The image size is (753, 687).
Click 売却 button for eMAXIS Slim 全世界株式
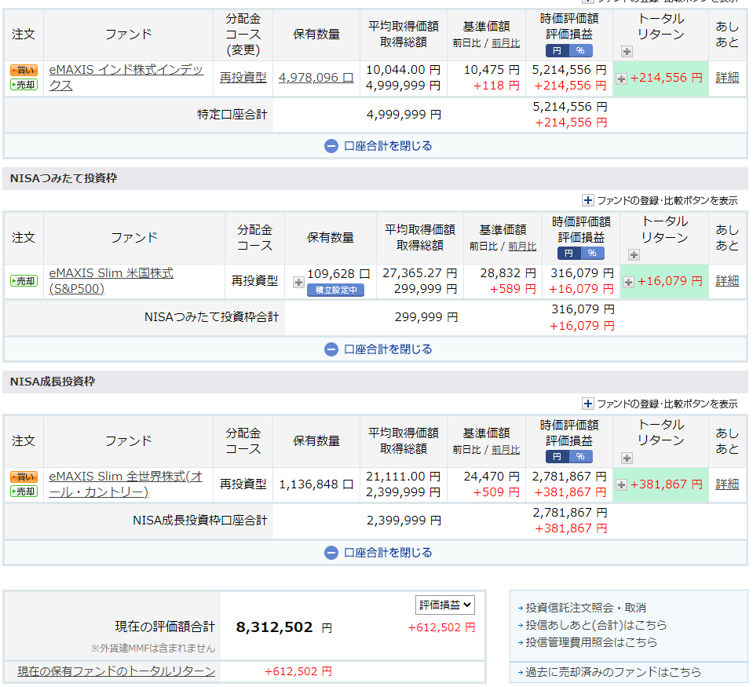(x=24, y=491)
